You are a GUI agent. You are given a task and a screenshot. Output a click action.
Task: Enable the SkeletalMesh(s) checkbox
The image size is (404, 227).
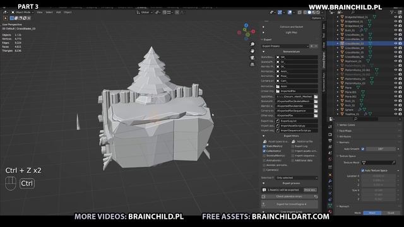(x=264, y=156)
